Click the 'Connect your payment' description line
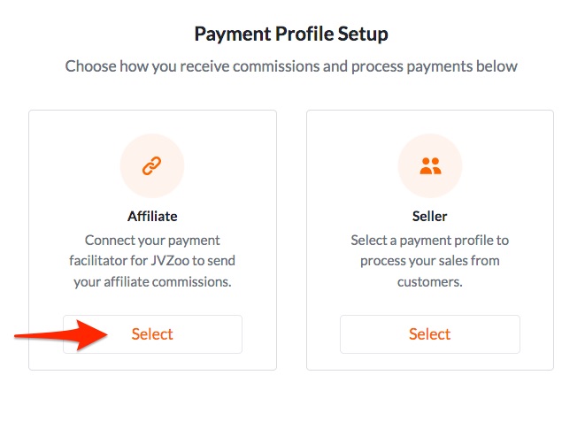This screenshot has width=585, height=421. (152, 241)
